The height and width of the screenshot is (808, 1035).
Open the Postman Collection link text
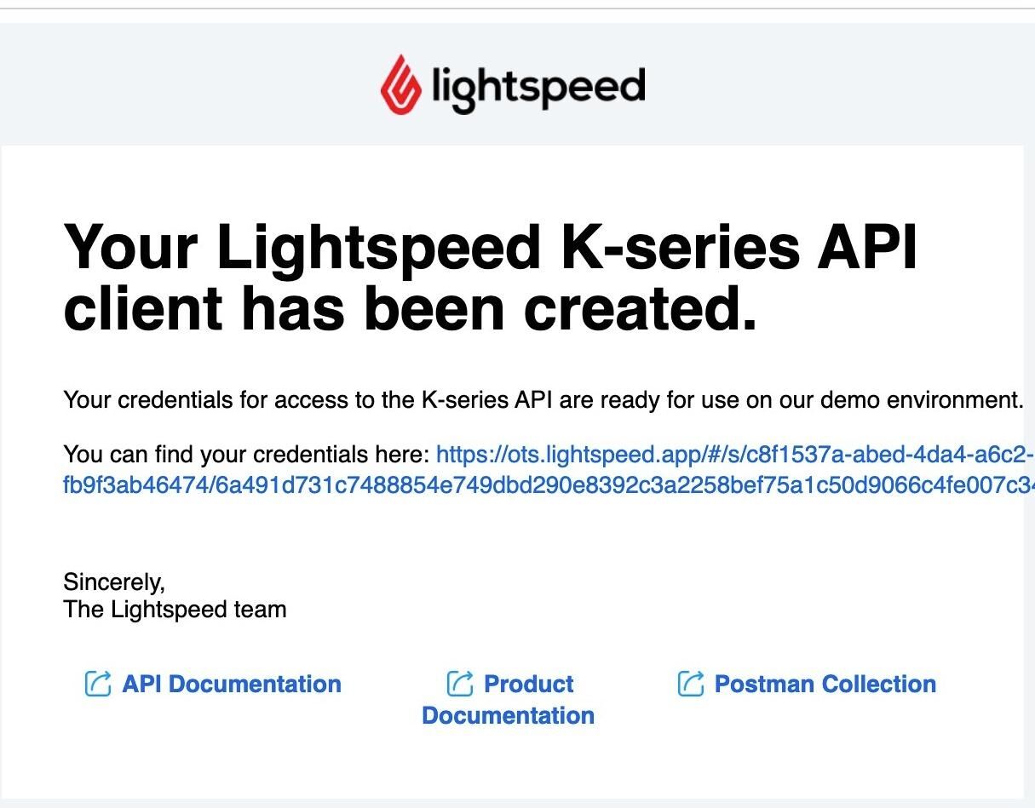[x=825, y=684]
